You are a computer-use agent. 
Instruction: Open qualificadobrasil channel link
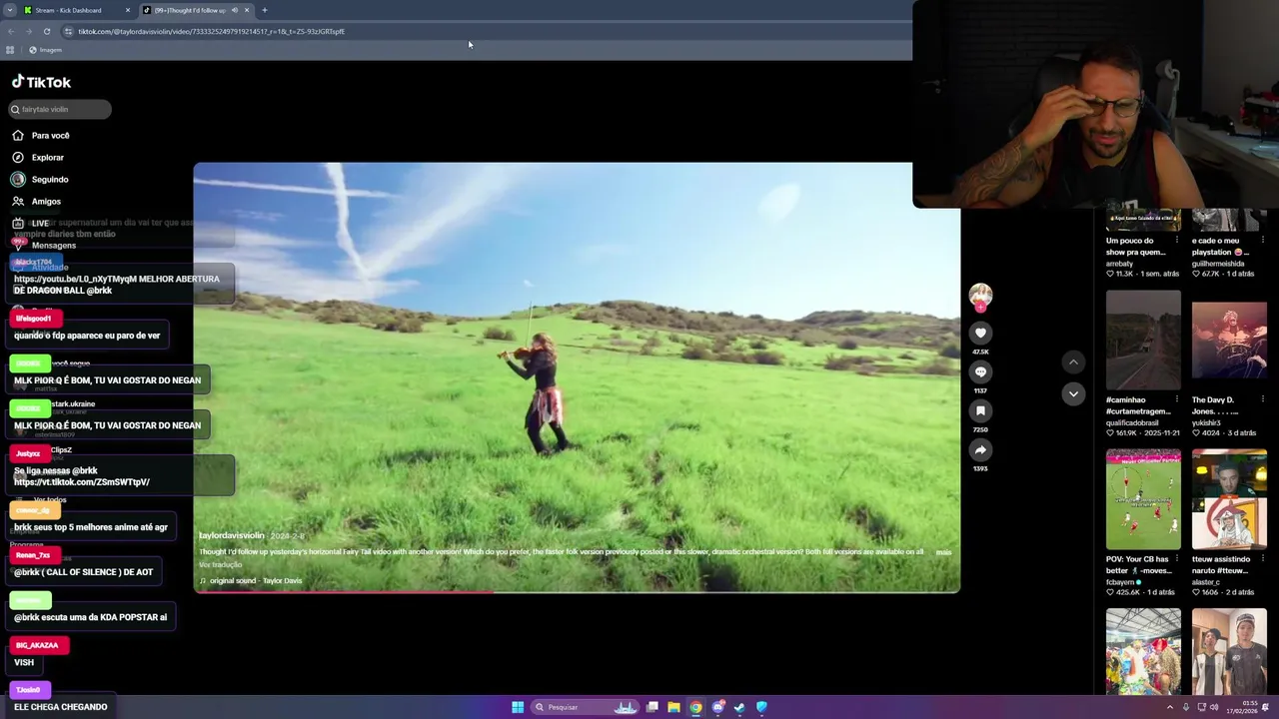point(1133,422)
